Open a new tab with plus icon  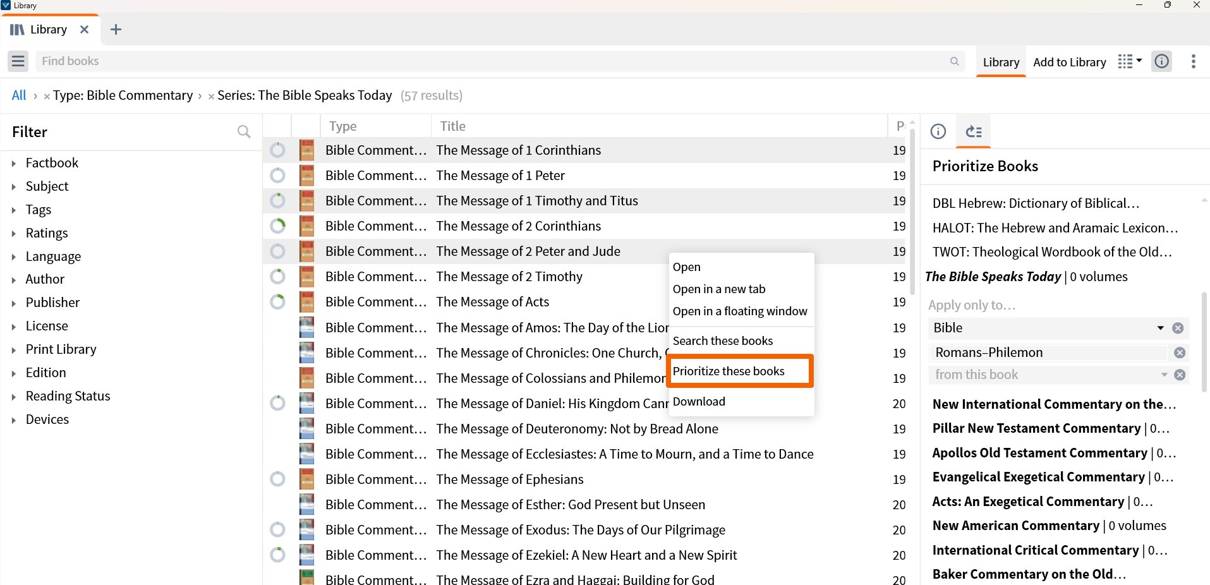click(116, 30)
